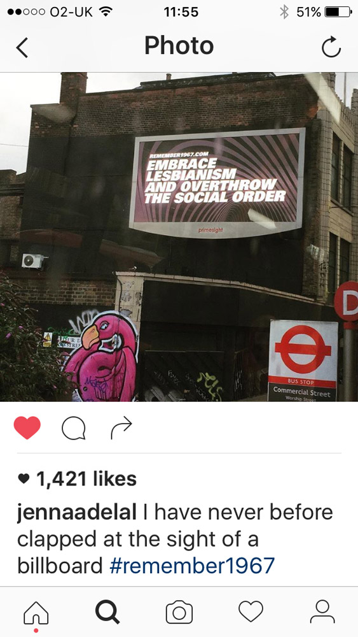Share the post using the arrow icon
Screen dimensions: 358x637
point(121,428)
